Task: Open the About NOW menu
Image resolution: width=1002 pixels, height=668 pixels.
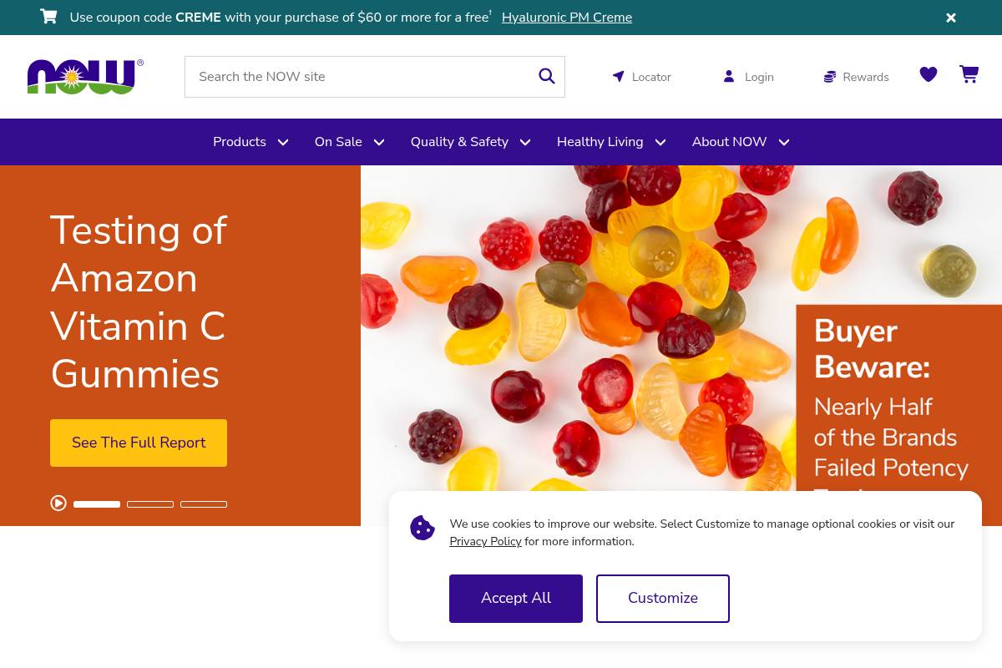Action: (x=741, y=142)
